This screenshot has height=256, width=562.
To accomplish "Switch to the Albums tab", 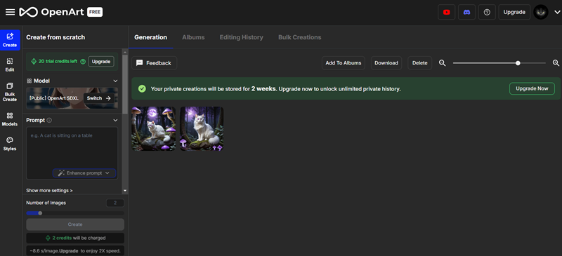I will coord(193,37).
